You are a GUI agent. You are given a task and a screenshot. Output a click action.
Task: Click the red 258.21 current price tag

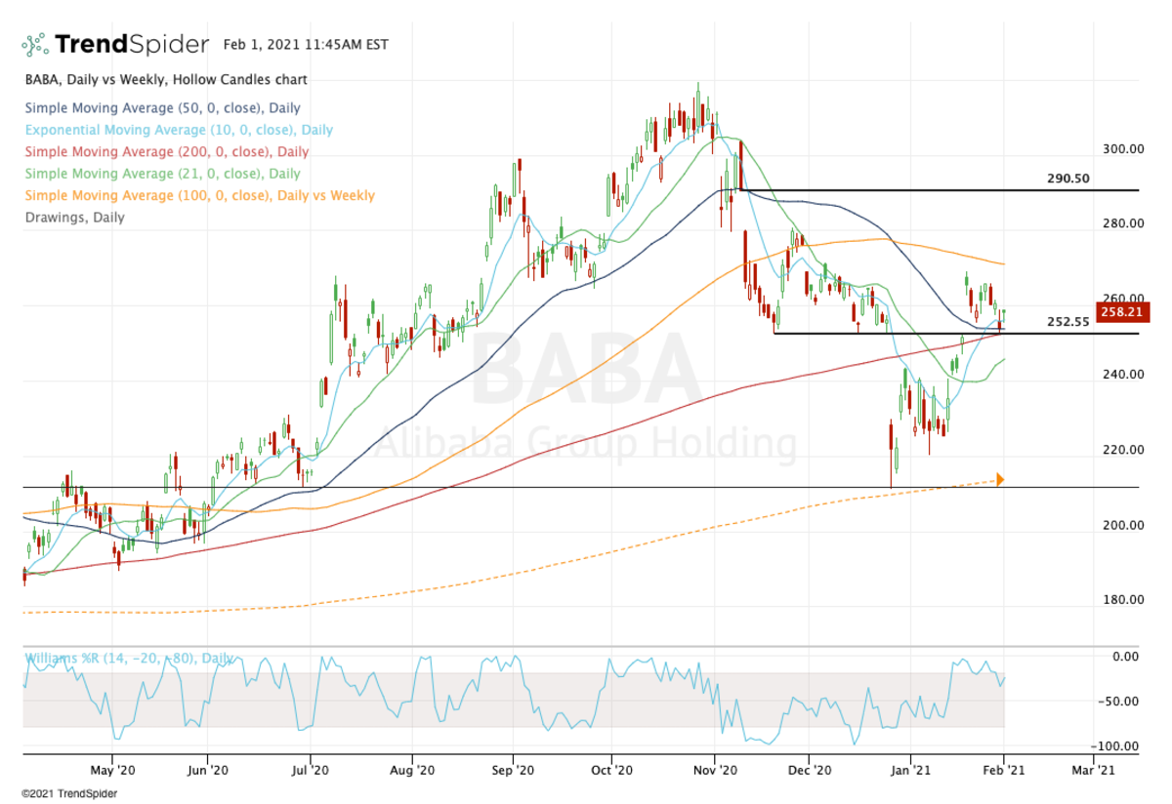1122,313
